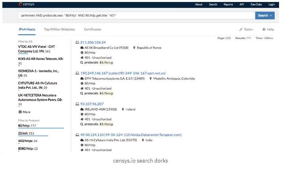Filter by ISOMEDIA-1 Isomedia AS
The height and width of the screenshot is (172, 283).
(x=38, y=73)
